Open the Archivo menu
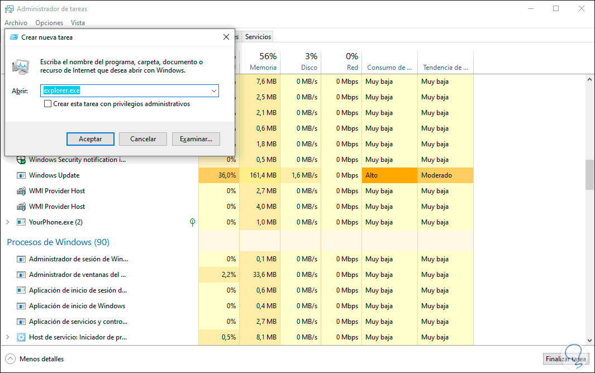 pyautogui.click(x=16, y=23)
